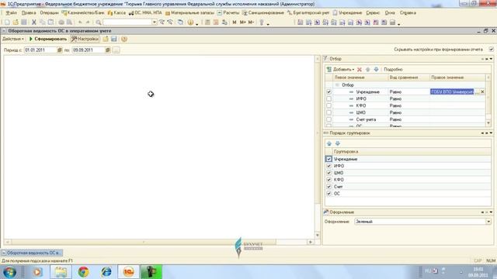Viewport: 497px width, 279px height.
Task: Toggle hide settings when generating report checkbox
Action: pos(491,50)
